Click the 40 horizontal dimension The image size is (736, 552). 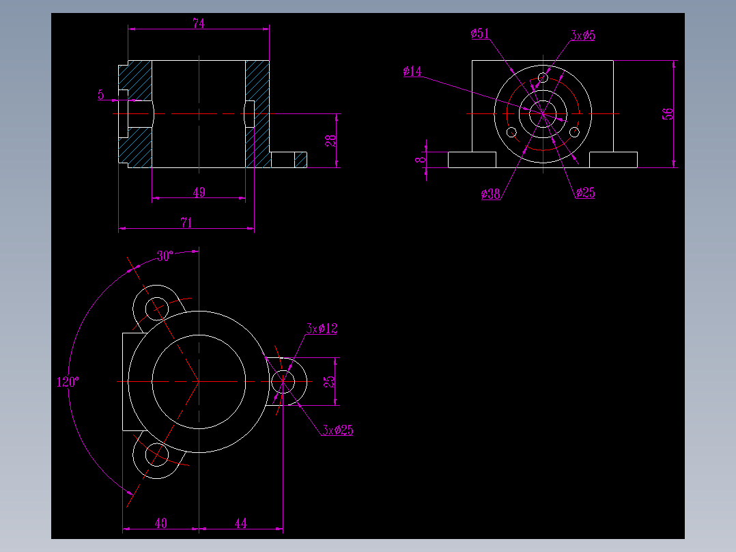[x=160, y=523]
